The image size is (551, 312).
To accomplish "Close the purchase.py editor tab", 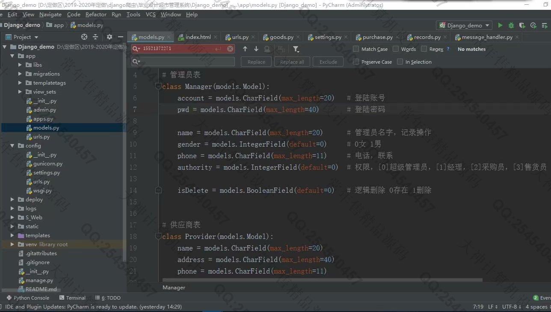I will [x=397, y=37].
